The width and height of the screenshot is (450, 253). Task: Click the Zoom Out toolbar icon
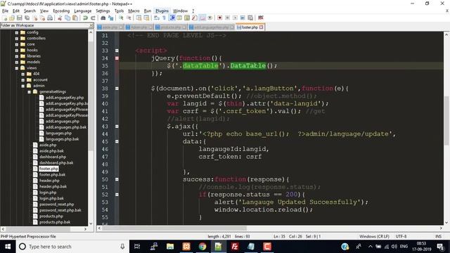(129, 18)
